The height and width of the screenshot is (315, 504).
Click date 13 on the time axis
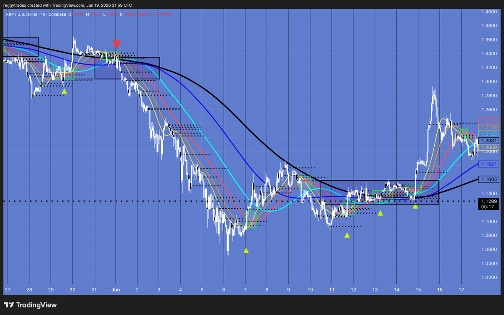point(375,290)
